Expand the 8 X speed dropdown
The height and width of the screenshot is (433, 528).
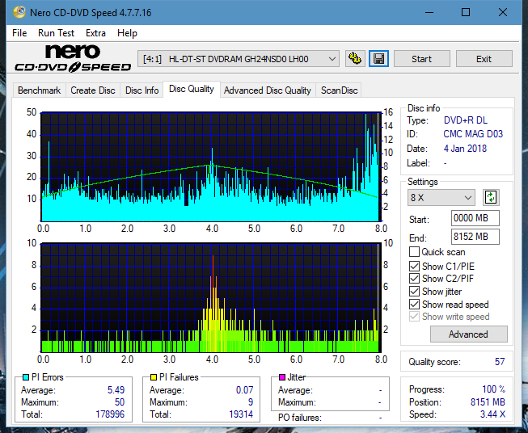[441, 197]
